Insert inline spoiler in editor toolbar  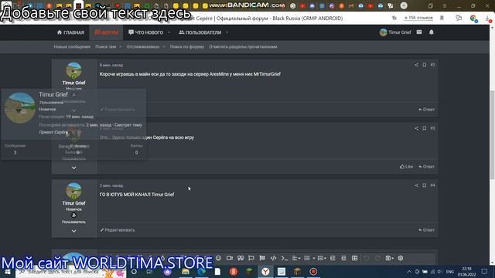(262, 258)
